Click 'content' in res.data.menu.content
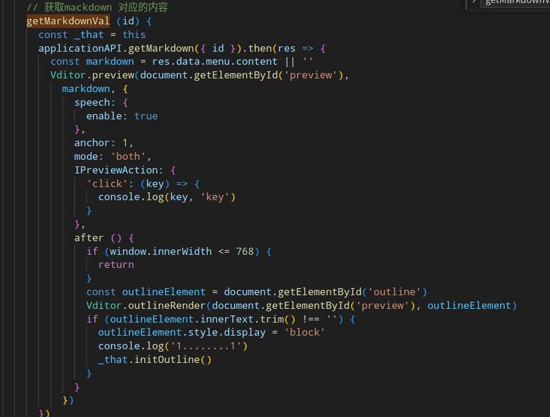 pyautogui.click(x=257, y=62)
